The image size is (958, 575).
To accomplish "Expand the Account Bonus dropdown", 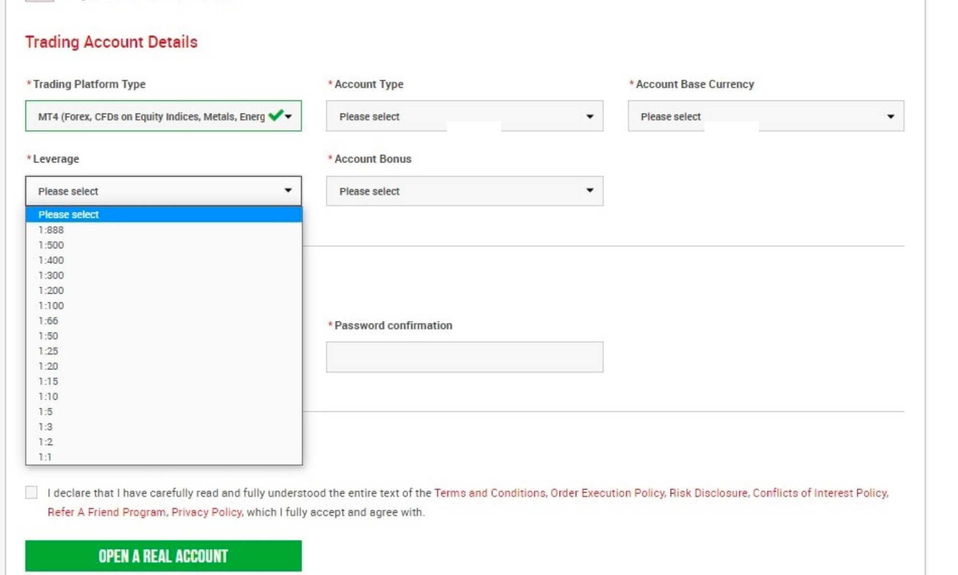I will click(x=464, y=191).
